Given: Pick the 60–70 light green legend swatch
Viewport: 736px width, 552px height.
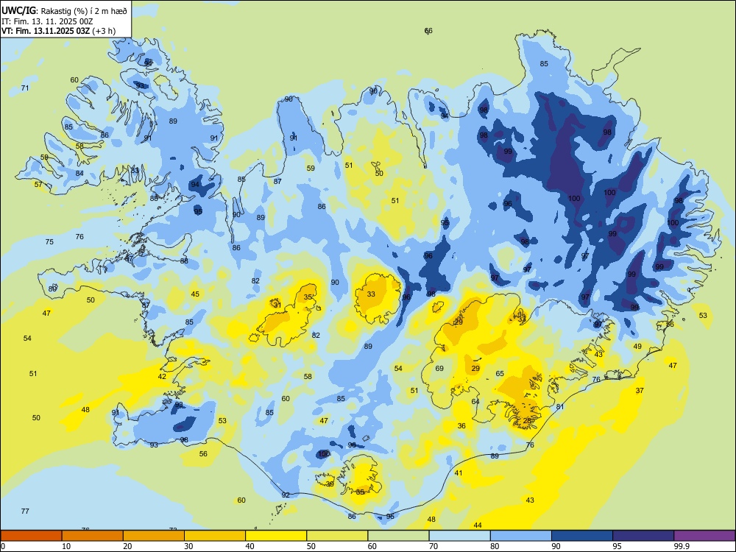Looking at the screenshot, I should pyautogui.click(x=398, y=536).
